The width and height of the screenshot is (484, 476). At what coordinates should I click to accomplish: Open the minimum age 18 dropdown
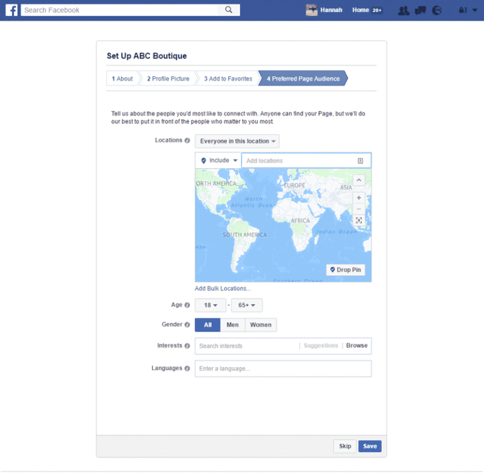click(x=210, y=305)
